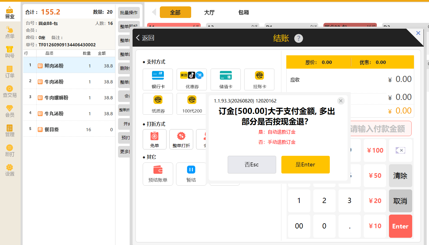Open the 设置 sidebar section
This screenshot has height=245, width=429.
click(10, 170)
